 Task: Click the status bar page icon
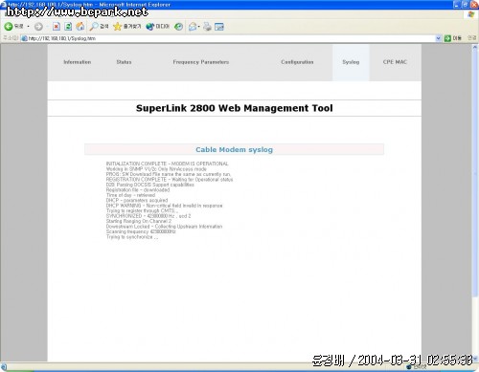pyautogui.click(x=4, y=367)
